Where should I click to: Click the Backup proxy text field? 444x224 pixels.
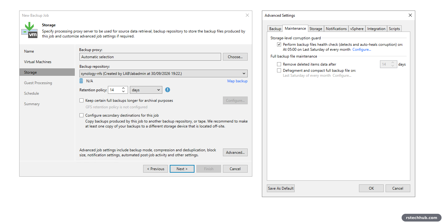[150, 57]
